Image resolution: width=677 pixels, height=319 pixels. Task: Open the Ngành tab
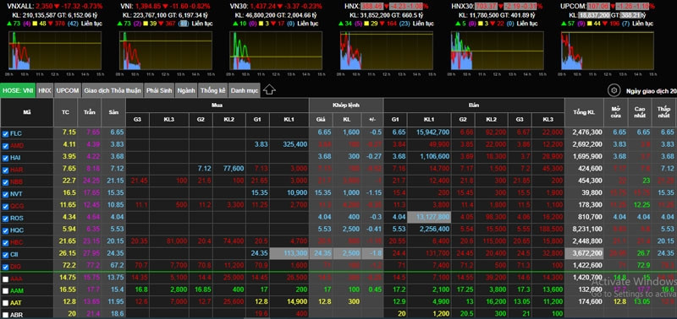click(x=186, y=90)
